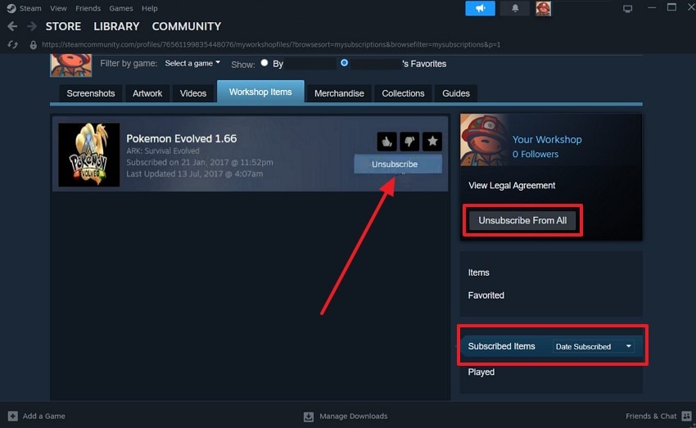
Task: Open the 'Select a game' filter dropdown
Action: tap(192, 64)
